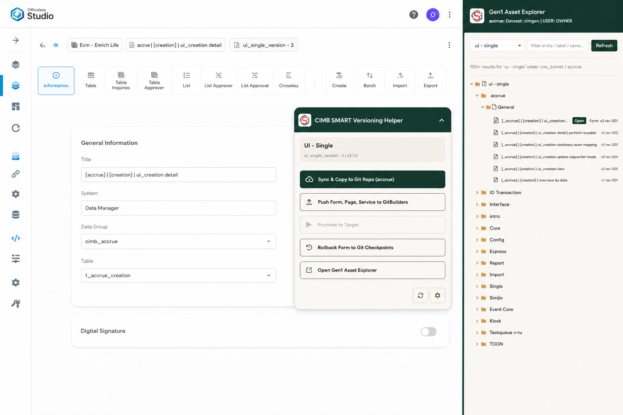623x415 pixels.
Task: Switch to the List tab
Action: pos(187,81)
